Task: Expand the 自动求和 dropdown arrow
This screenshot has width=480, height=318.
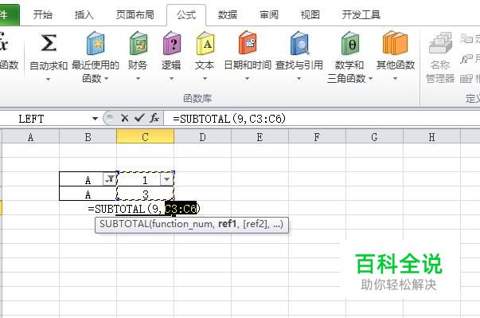Action: pyautogui.click(x=48, y=80)
